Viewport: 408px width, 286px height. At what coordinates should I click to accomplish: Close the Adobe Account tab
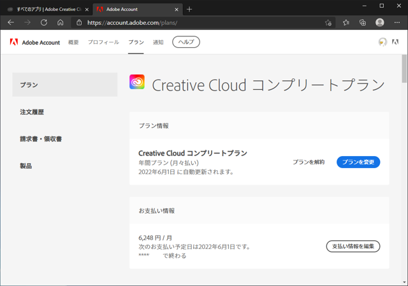(177, 10)
